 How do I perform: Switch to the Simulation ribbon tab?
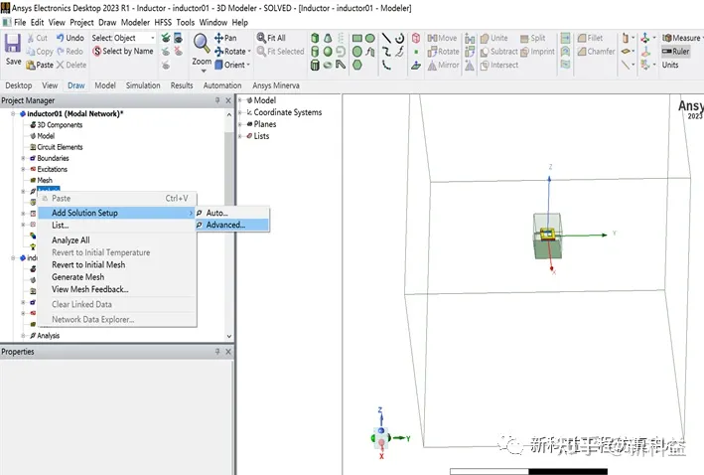143,85
